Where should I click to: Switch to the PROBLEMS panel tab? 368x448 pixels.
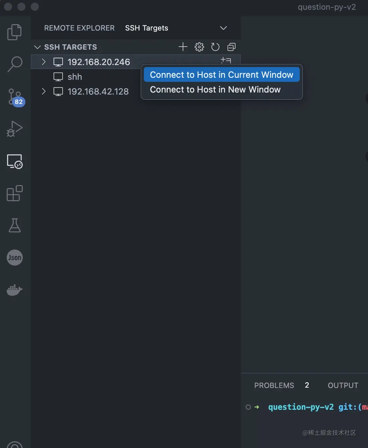[x=274, y=386]
